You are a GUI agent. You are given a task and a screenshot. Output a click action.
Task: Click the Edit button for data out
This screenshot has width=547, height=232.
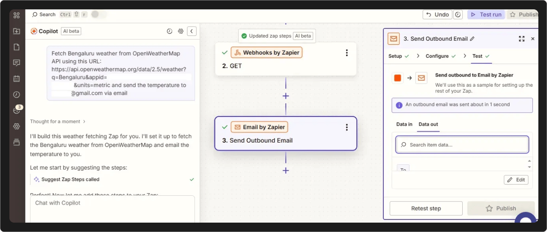click(x=516, y=180)
